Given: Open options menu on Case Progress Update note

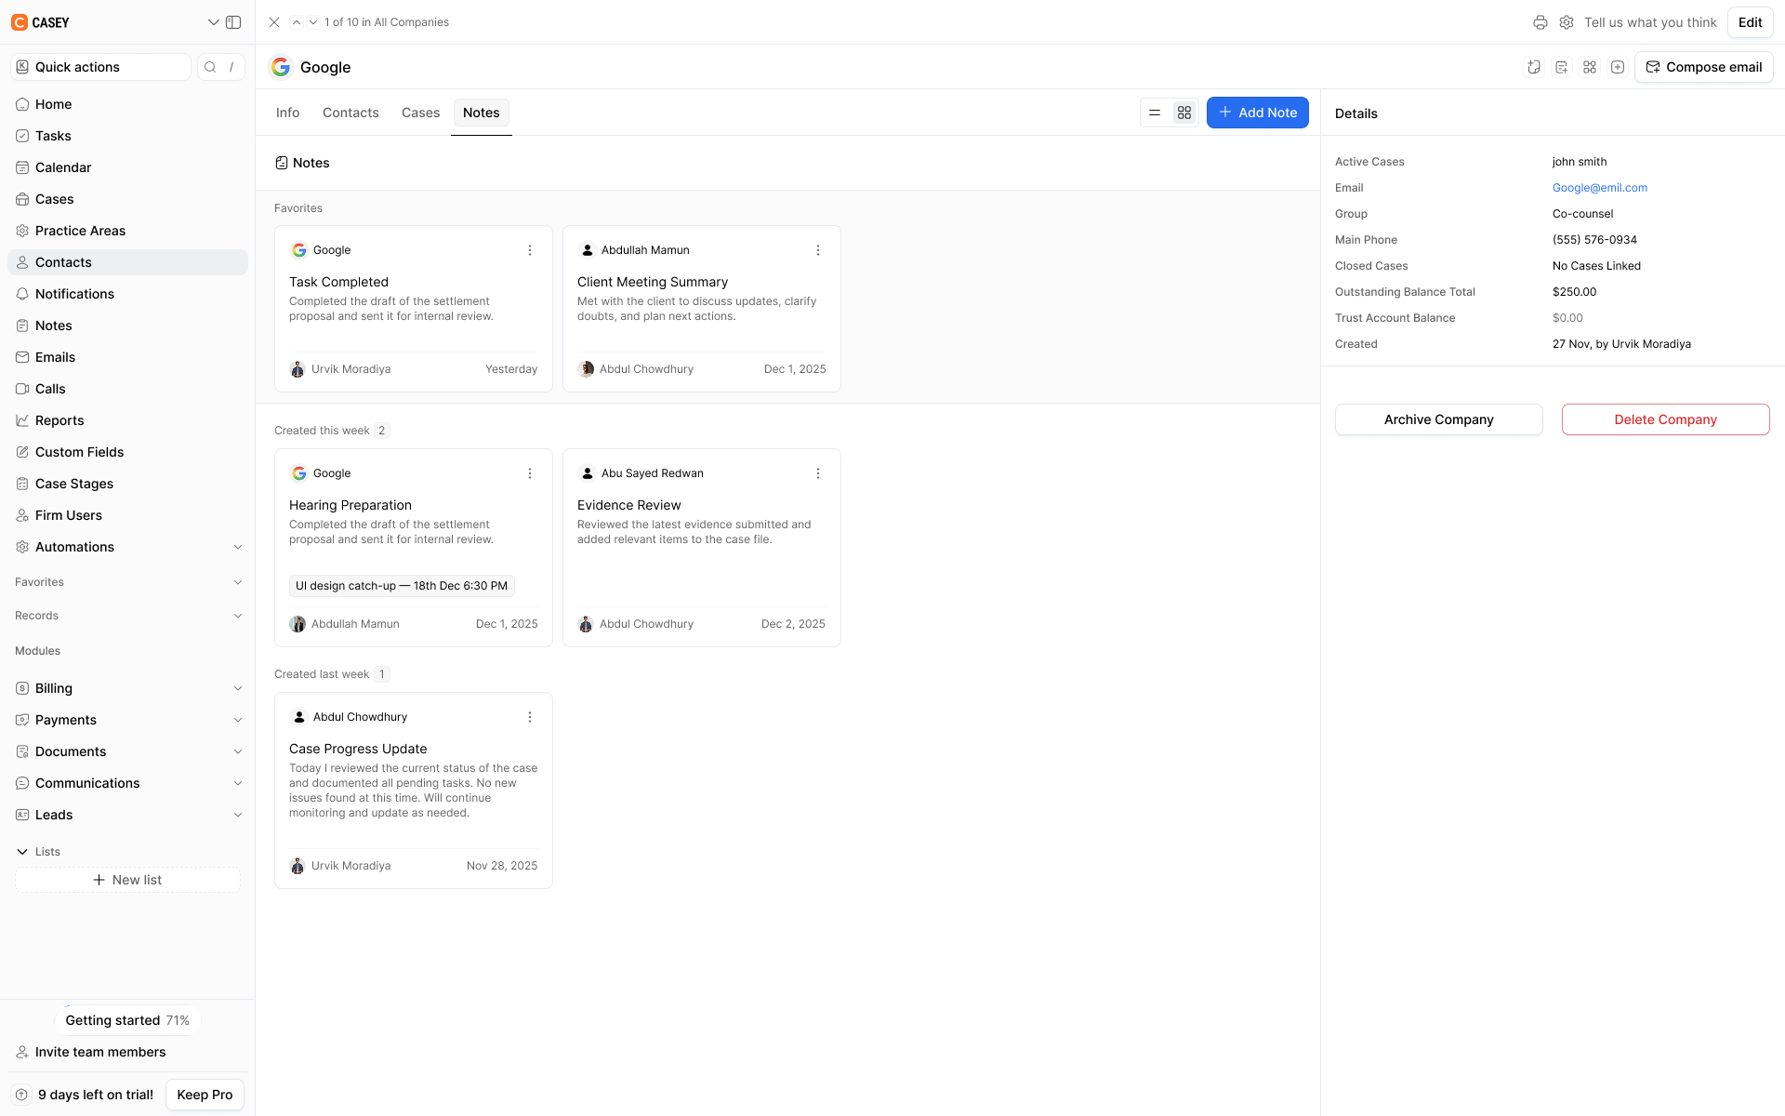Looking at the screenshot, I should pyautogui.click(x=530, y=717).
